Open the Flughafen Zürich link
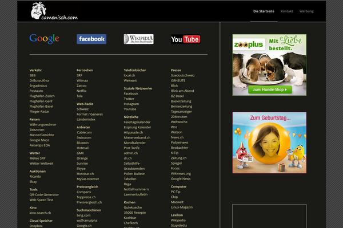The width and height of the screenshot is (343, 228). tap(42, 96)
